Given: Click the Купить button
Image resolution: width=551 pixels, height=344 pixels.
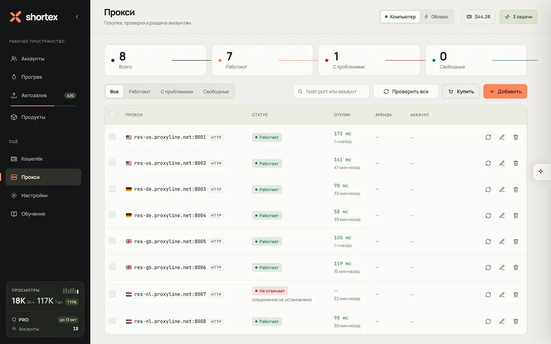Looking at the screenshot, I should point(461,92).
